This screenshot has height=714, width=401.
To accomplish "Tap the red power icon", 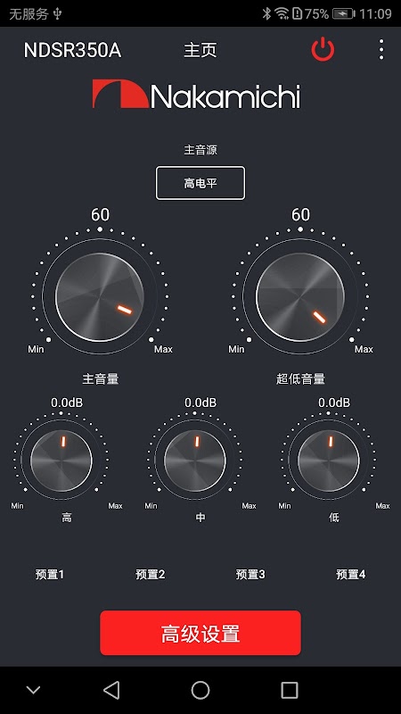I will pos(323,50).
